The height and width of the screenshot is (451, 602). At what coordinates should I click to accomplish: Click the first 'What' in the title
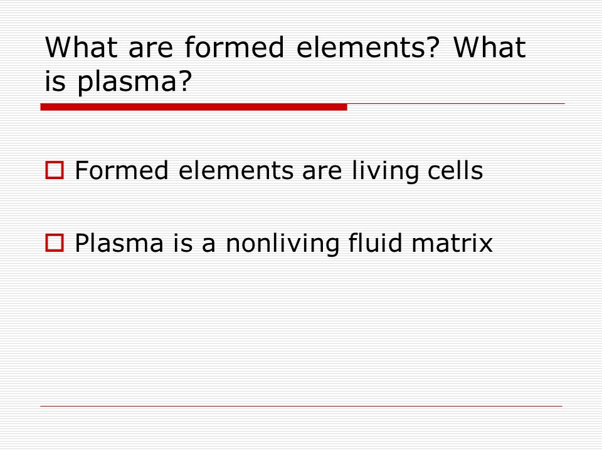81,47
